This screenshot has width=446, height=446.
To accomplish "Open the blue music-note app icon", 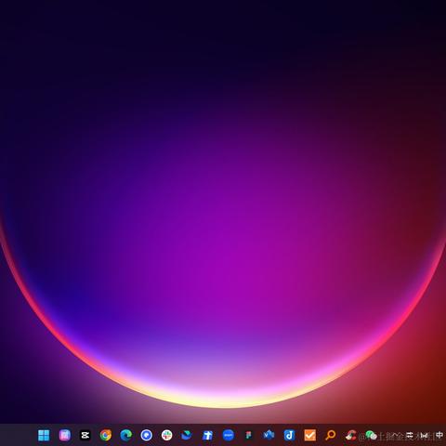I will click(289, 435).
